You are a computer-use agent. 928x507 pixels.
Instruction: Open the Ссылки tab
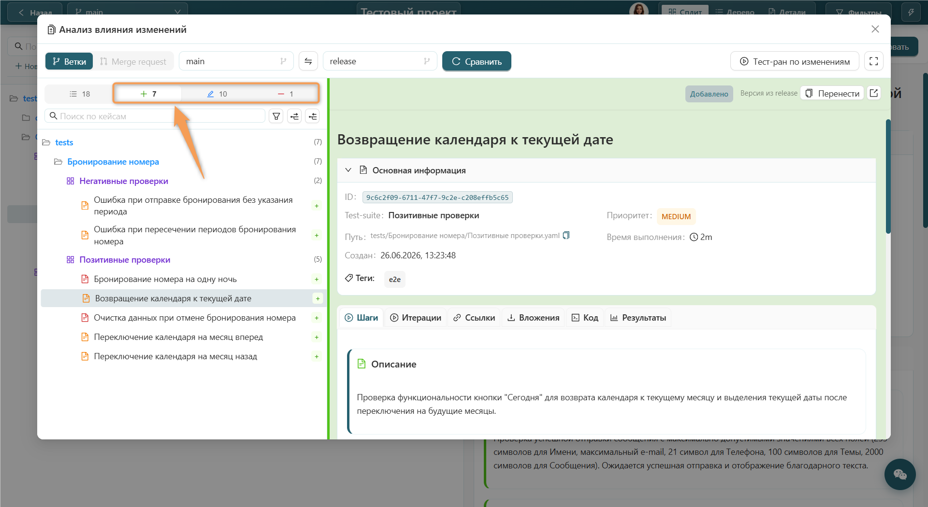point(474,318)
